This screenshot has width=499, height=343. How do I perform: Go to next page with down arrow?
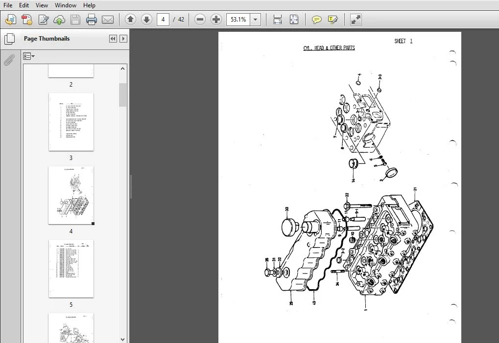pyautogui.click(x=146, y=20)
